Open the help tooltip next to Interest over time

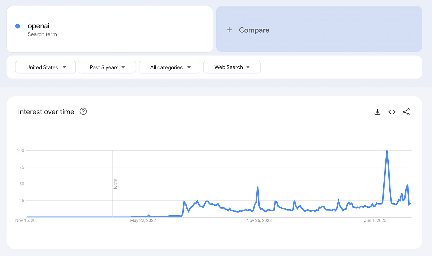coord(83,111)
